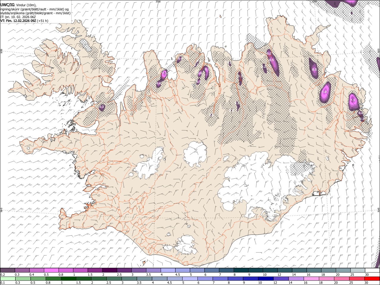Click the 20W longitude label

158,1
